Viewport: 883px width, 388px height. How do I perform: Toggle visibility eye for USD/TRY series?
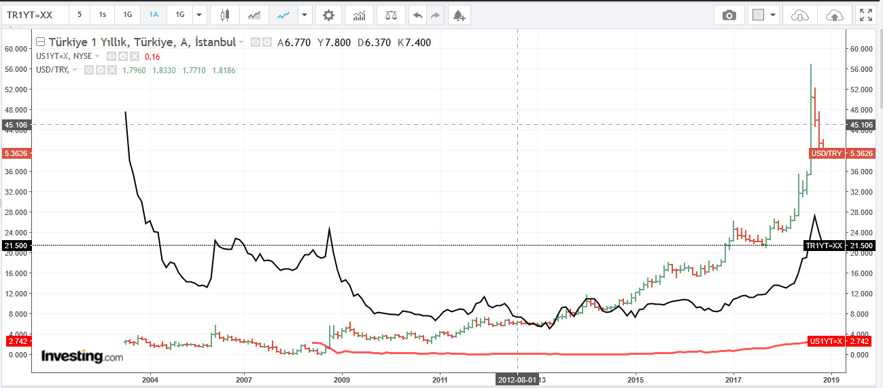click(x=89, y=70)
